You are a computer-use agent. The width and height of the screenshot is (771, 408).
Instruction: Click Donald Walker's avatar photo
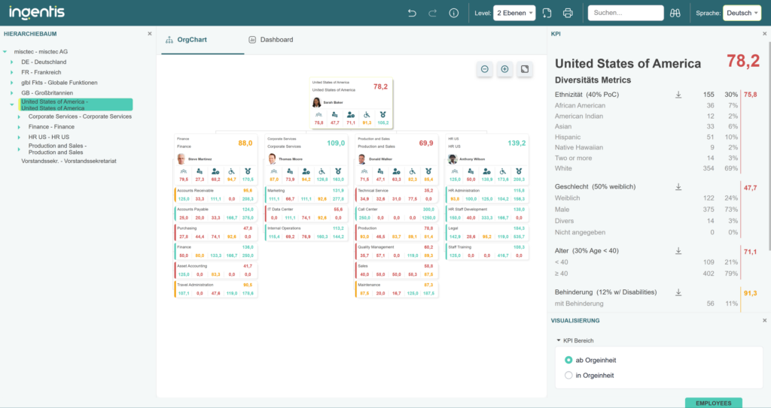click(x=362, y=159)
